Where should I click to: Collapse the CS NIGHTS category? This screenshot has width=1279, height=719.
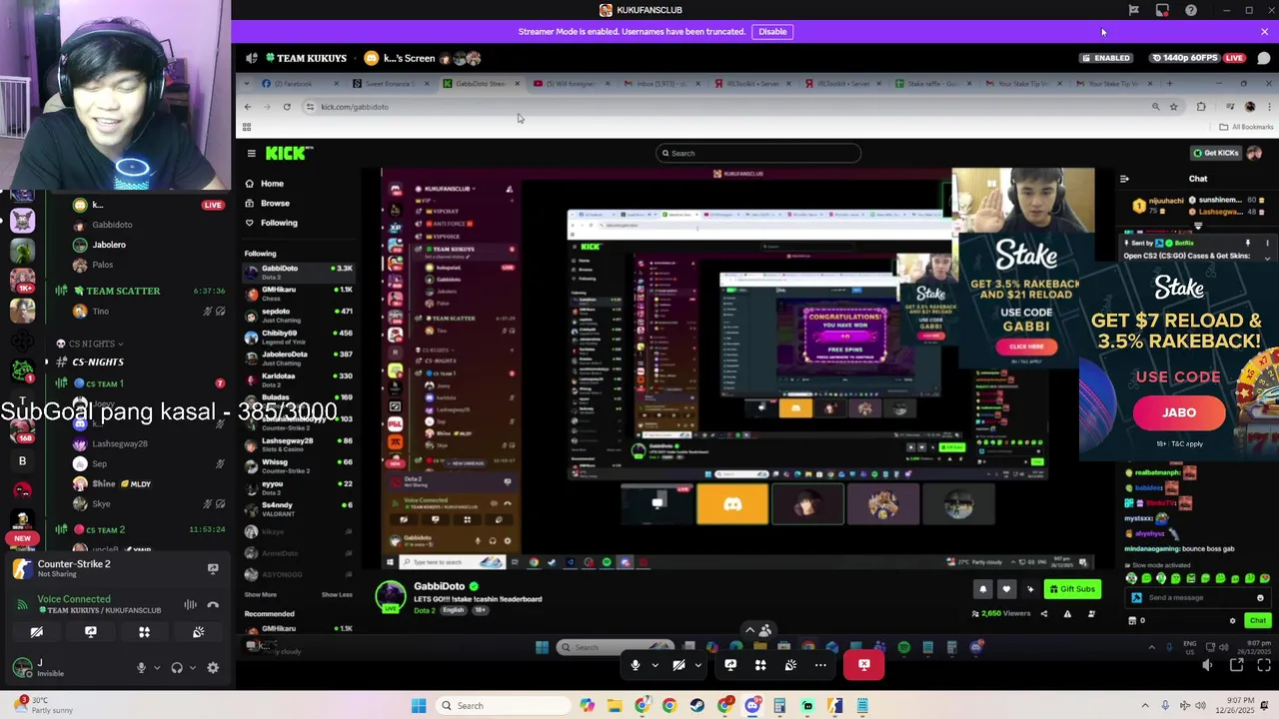(x=90, y=344)
